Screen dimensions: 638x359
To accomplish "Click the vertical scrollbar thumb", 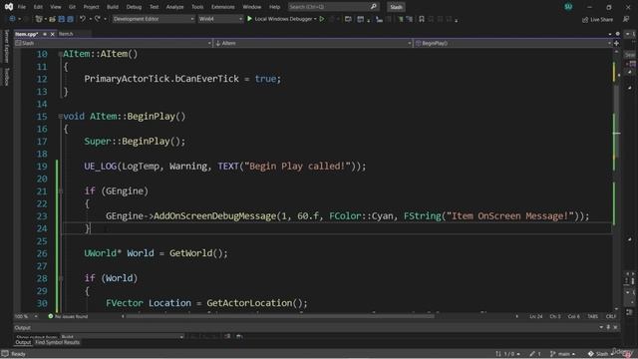I will point(617,122).
